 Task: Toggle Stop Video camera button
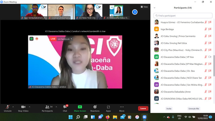click(23, 108)
